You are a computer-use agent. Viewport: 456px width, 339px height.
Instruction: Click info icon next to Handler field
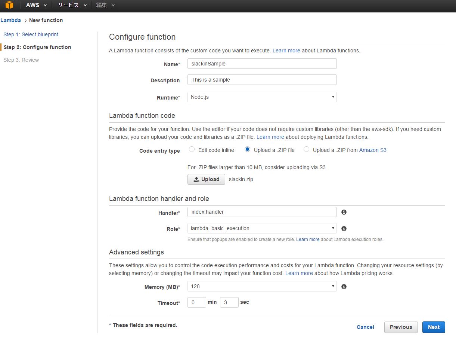point(344,212)
